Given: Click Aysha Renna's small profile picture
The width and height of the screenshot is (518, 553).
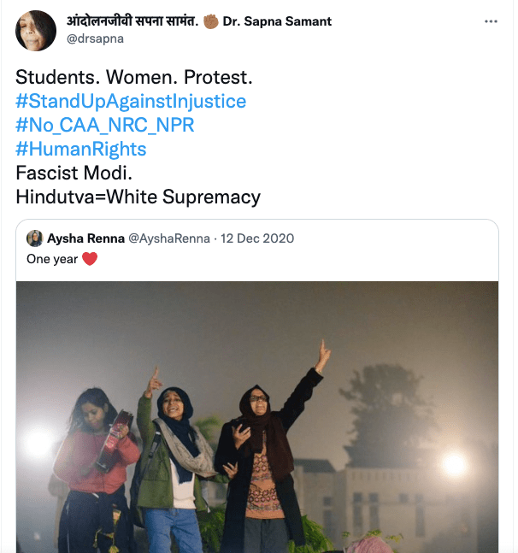Looking at the screenshot, I should (x=35, y=238).
